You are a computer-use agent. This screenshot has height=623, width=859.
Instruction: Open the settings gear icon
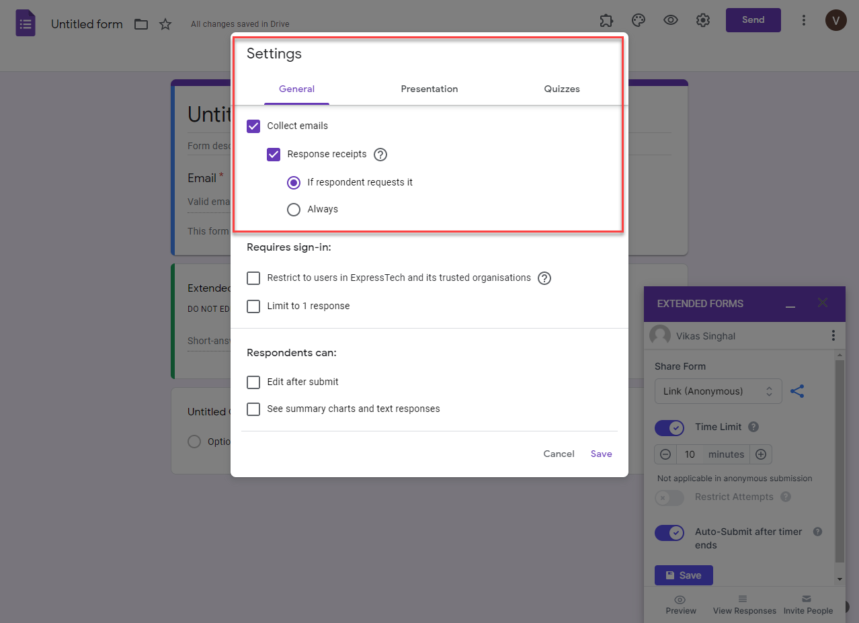pyautogui.click(x=702, y=20)
